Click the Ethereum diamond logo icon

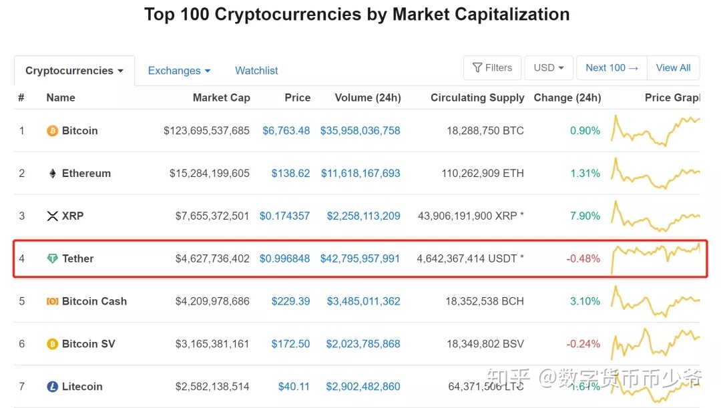[52, 174]
